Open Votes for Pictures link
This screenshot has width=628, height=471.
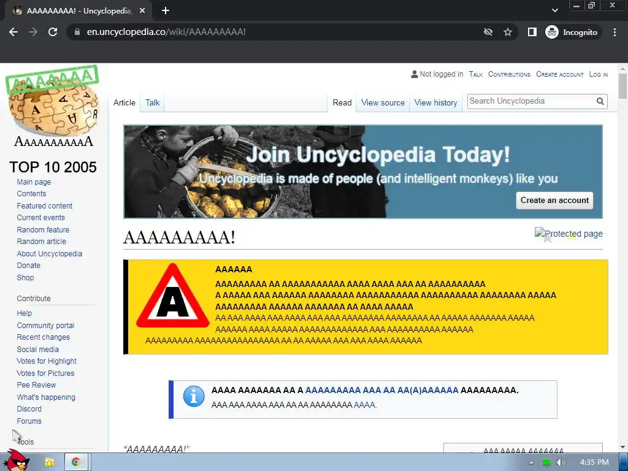pos(45,373)
